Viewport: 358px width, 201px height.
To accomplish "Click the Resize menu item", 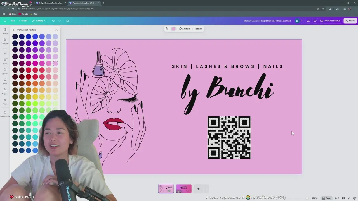I will [23, 21].
